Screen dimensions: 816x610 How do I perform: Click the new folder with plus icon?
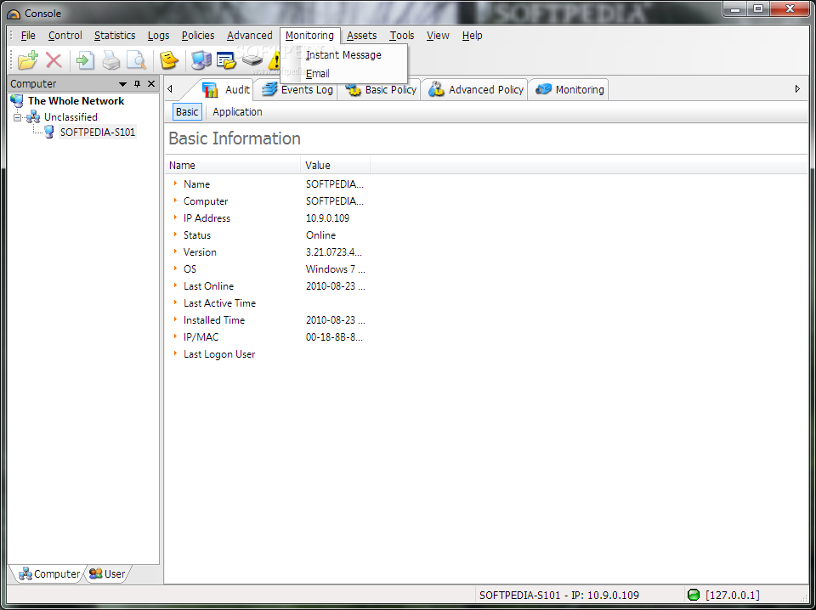[x=27, y=59]
